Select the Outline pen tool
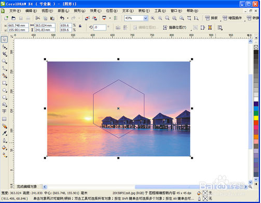Image resolution: width=261 pixels, height=203 pixels. [x=4, y=141]
